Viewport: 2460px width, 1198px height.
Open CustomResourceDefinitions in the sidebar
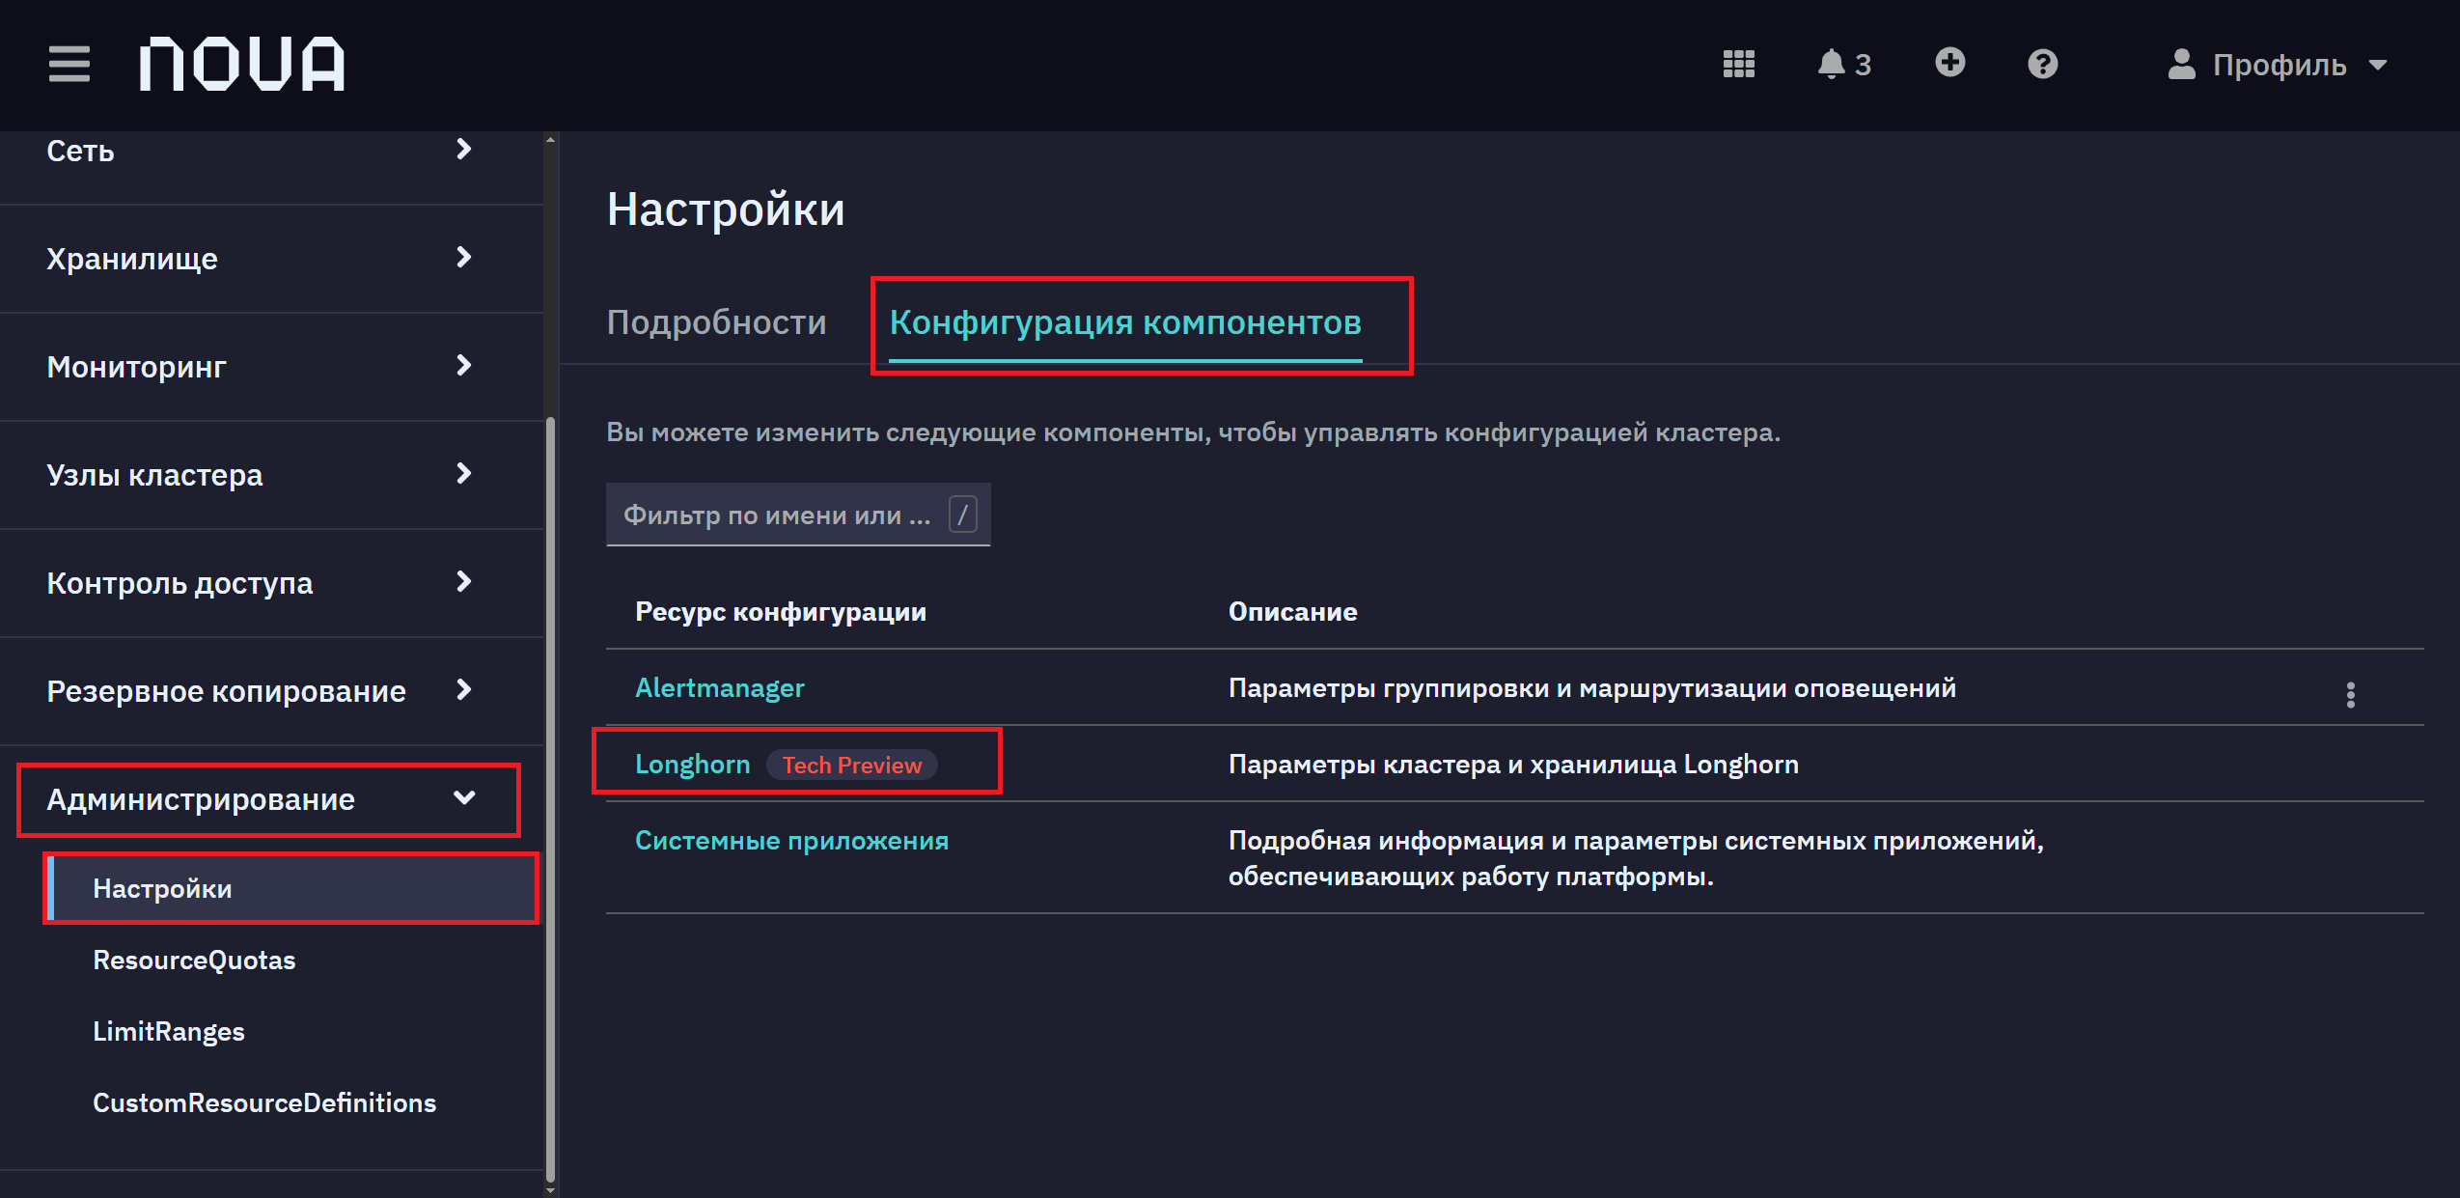[264, 1102]
